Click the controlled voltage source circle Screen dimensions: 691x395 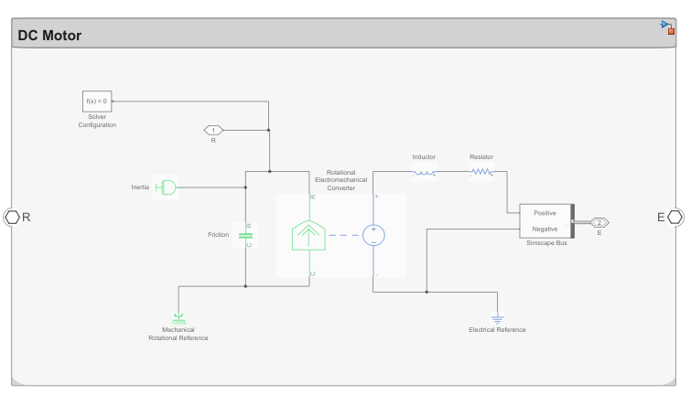tap(373, 236)
